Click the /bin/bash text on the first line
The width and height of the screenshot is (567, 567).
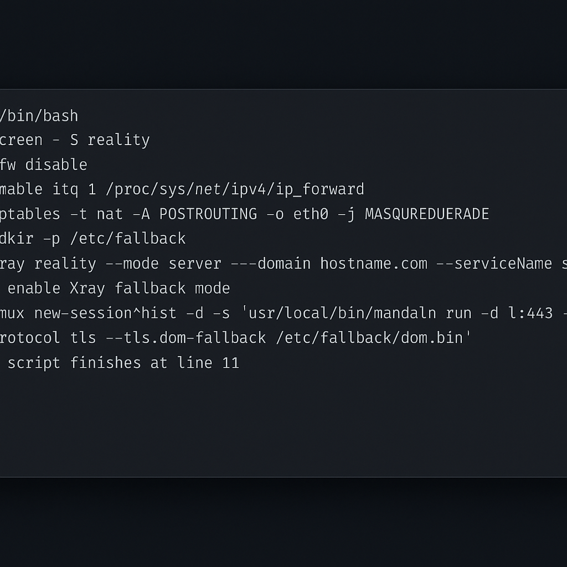[x=39, y=116]
